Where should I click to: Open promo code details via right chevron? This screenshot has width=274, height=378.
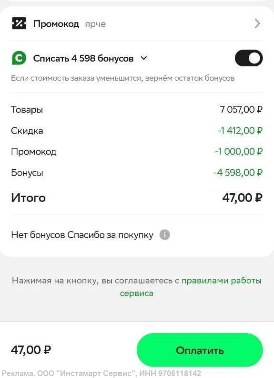(257, 23)
